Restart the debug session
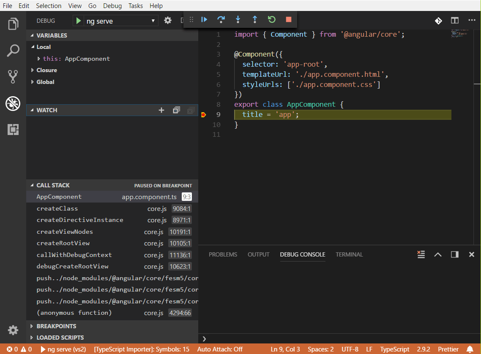 (272, 19)
